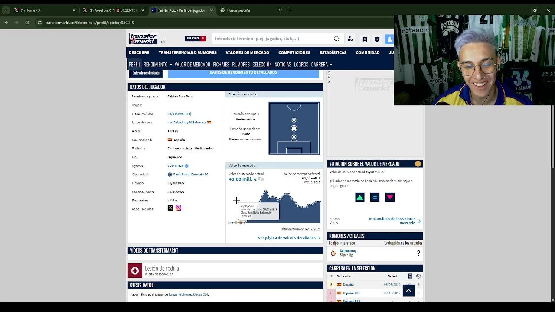The height and width of the screenshot is (312, 555).
Task: Click the red injury cross icon
Action: 135,271
